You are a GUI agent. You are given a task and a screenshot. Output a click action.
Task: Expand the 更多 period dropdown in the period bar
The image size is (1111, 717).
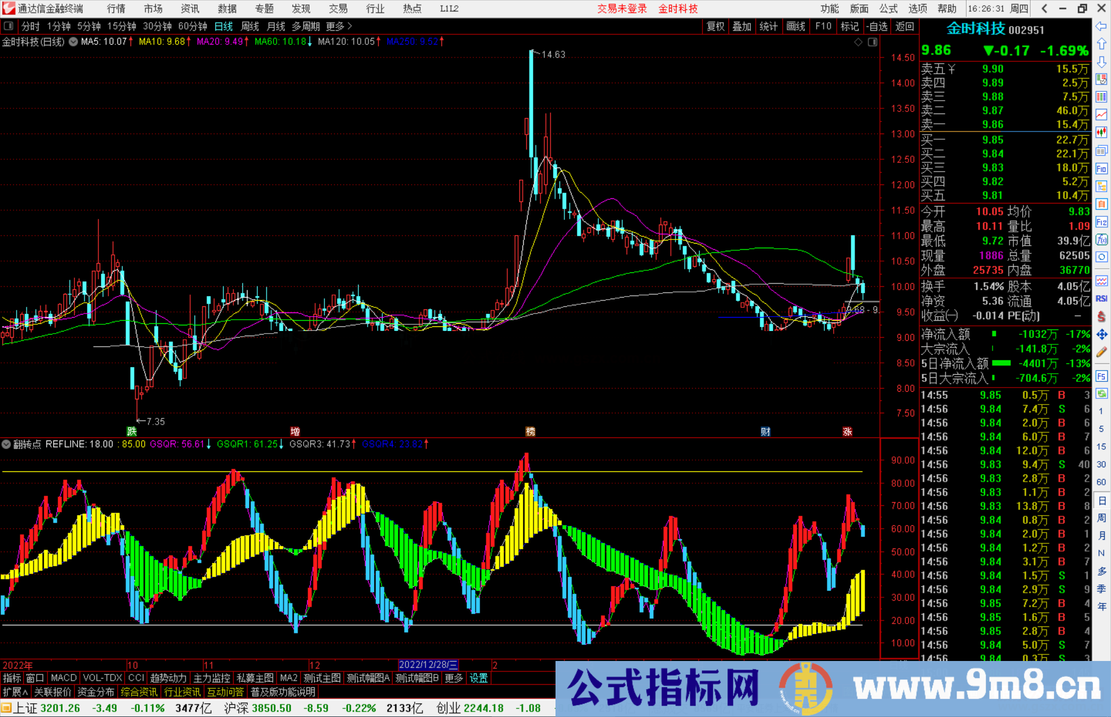335,26
